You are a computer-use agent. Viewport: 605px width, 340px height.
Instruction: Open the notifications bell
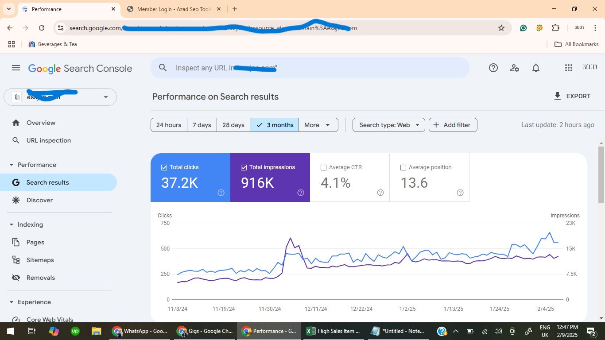click(x=536, y=68)
